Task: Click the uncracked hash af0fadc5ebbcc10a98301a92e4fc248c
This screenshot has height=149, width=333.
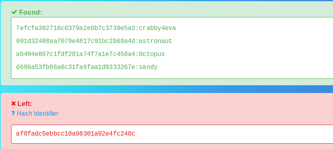Action: pyautogui.click(x=75, y=134)
